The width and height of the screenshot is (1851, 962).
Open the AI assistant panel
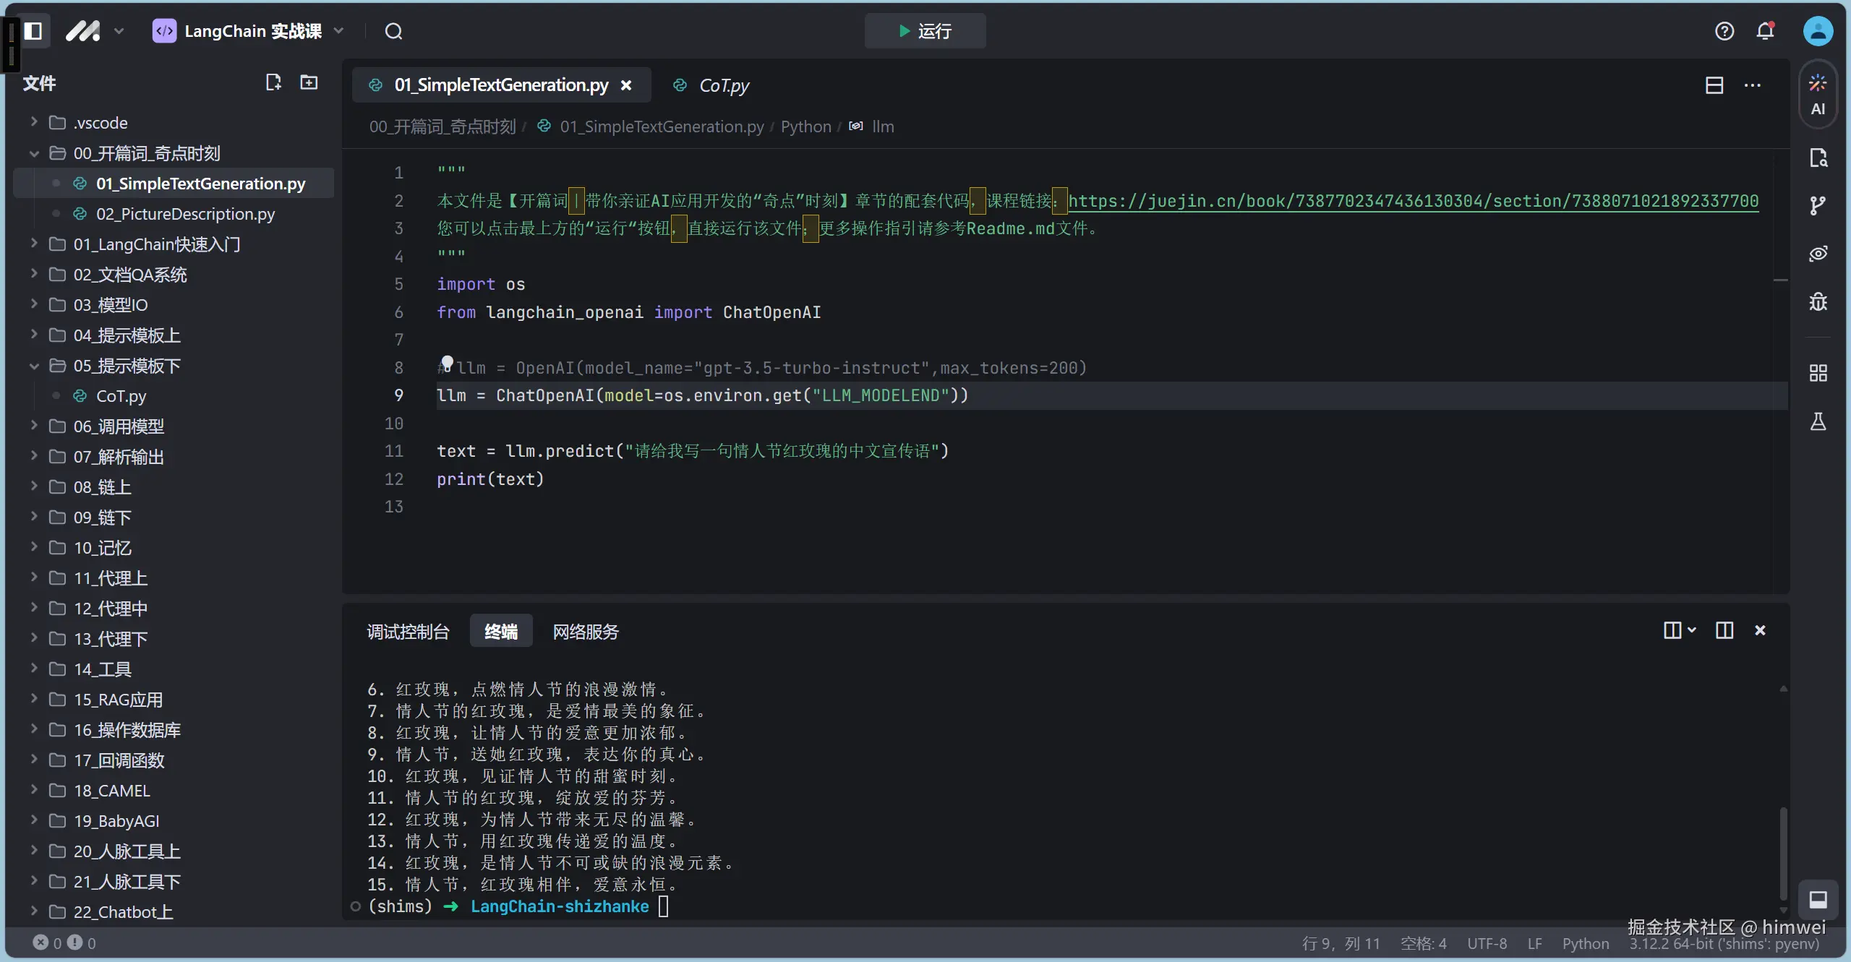pos(1817,94)
